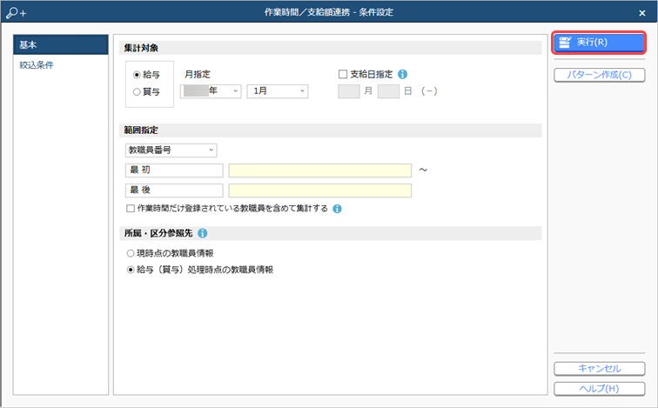Viewport: 658px width, 408px height.
Task: Click the 最初 label box
Action: 174,171
